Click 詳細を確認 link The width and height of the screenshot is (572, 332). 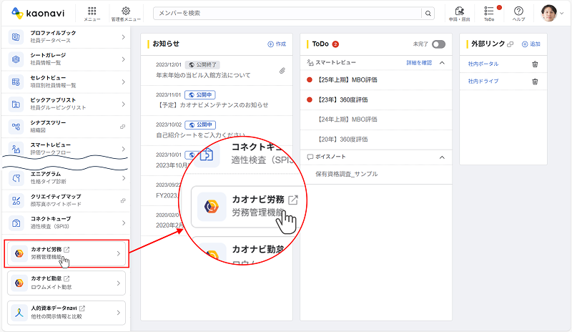click(419, 63)
